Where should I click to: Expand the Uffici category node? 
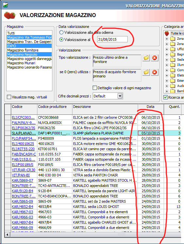coord(167,49)
